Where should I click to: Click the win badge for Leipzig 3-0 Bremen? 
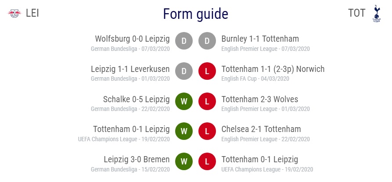184,161
